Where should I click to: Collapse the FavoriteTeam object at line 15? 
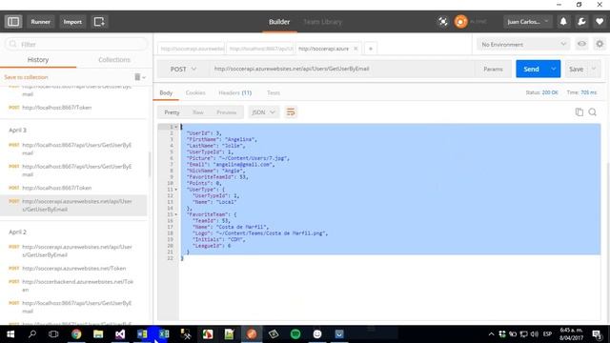175,214
